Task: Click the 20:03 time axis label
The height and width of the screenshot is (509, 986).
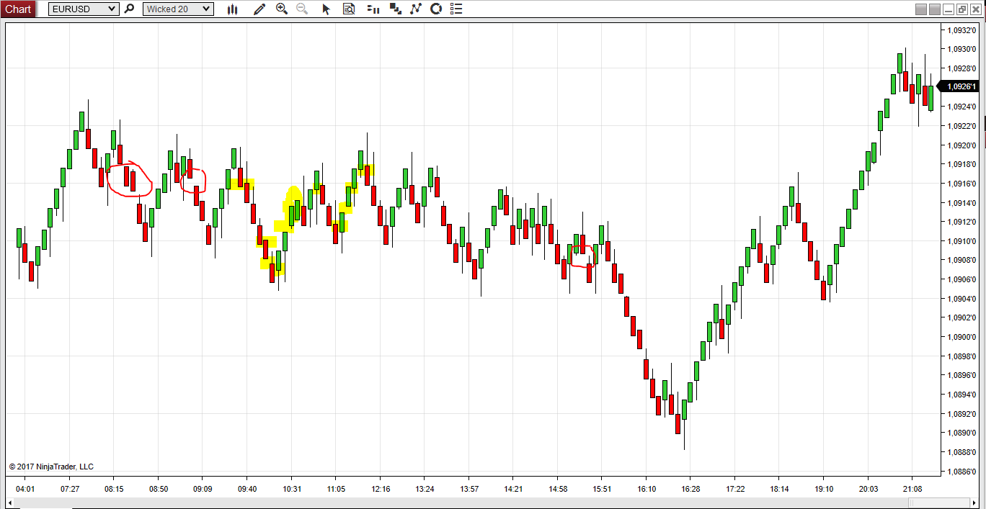Action: pos(868,489)
